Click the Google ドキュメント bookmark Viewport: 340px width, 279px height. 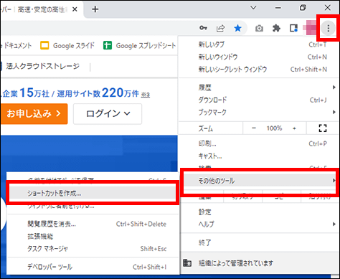pyautogui.click(x=16, y=45)
